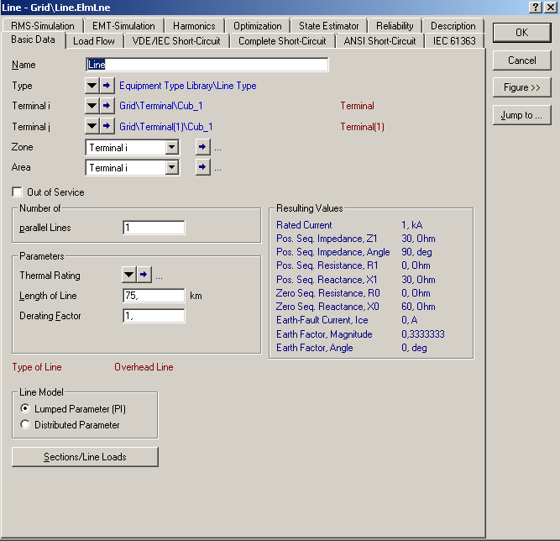Click the Length of Line field

coord(154,296)
